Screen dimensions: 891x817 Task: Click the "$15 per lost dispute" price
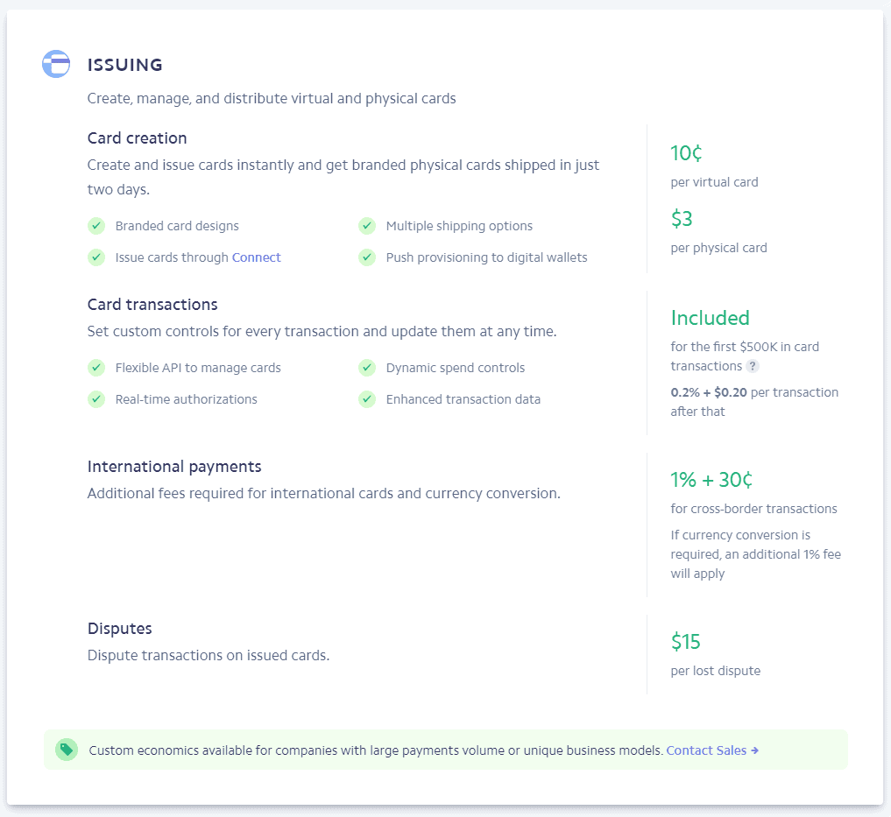pos(686,641)
